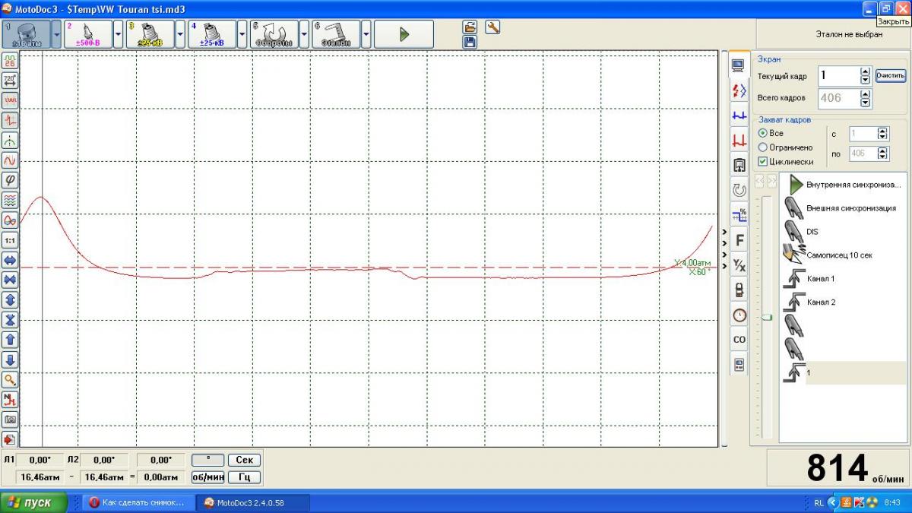
Task: Click the camera snapshot icon
Action: [x=10, y=419]
